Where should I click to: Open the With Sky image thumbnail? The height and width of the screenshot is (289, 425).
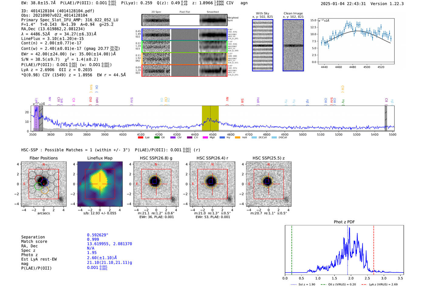263,45
